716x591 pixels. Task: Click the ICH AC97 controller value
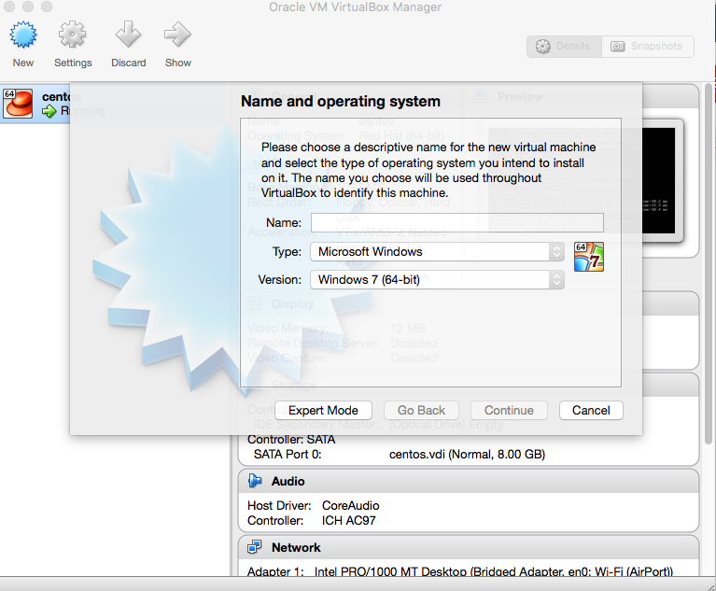[x=349, y=521]
